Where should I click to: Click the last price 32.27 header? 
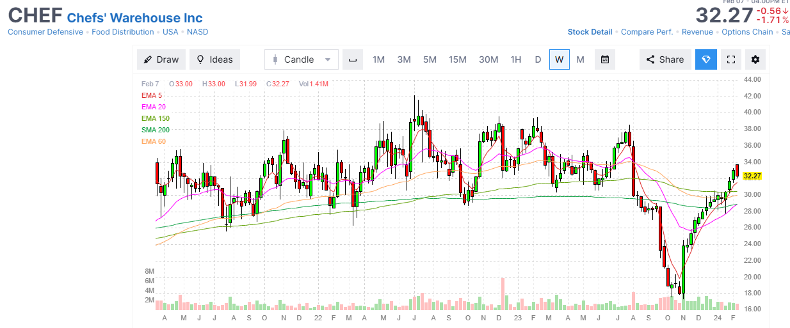pos(724,15)
